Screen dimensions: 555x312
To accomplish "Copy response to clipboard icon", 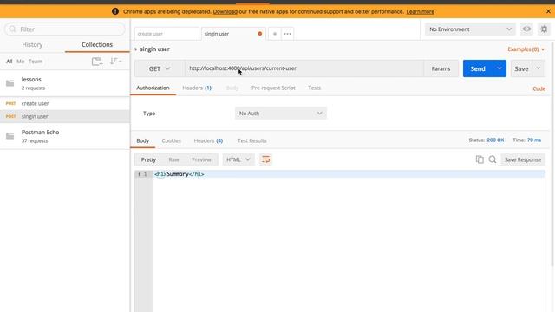I will (480, 159).
